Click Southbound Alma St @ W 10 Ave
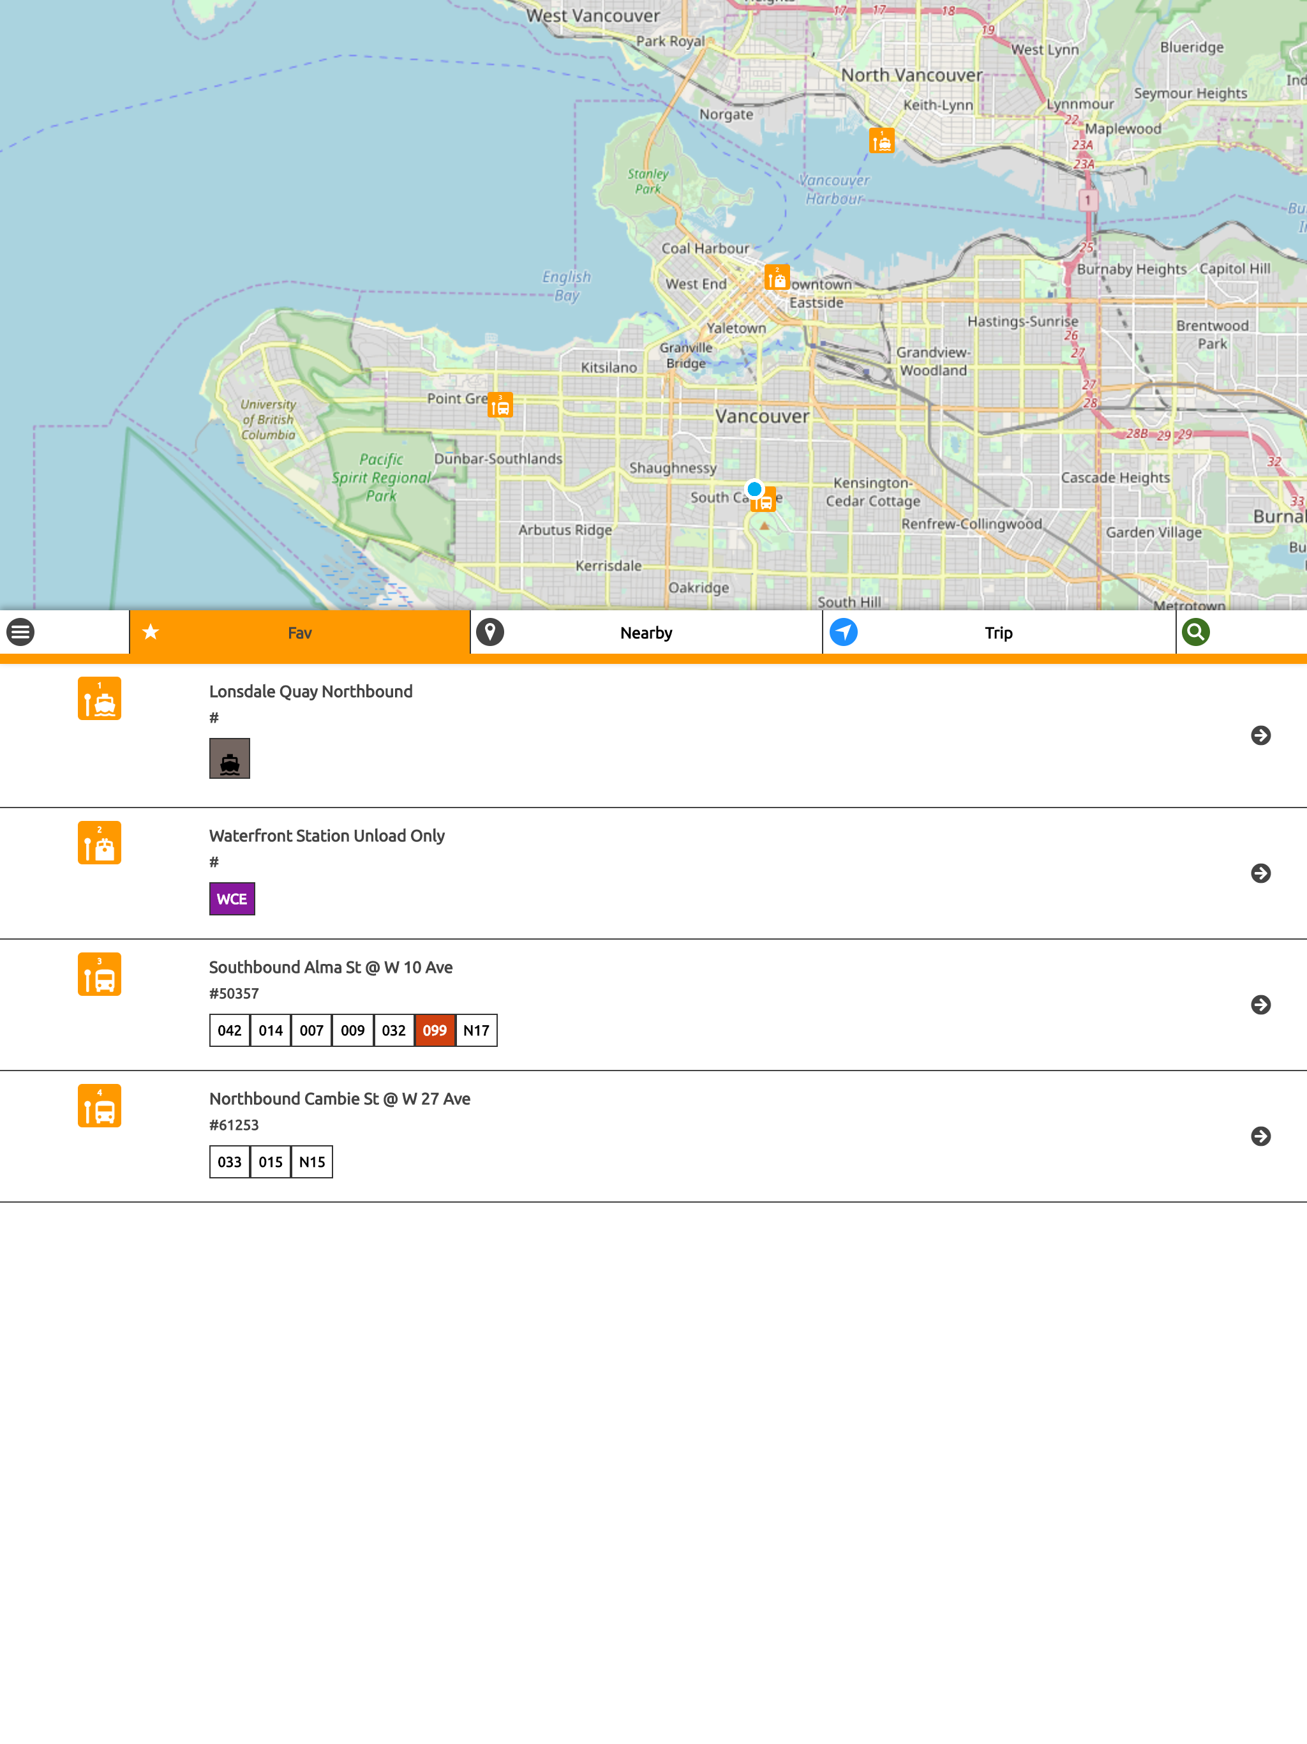 (x=331, y=967)
